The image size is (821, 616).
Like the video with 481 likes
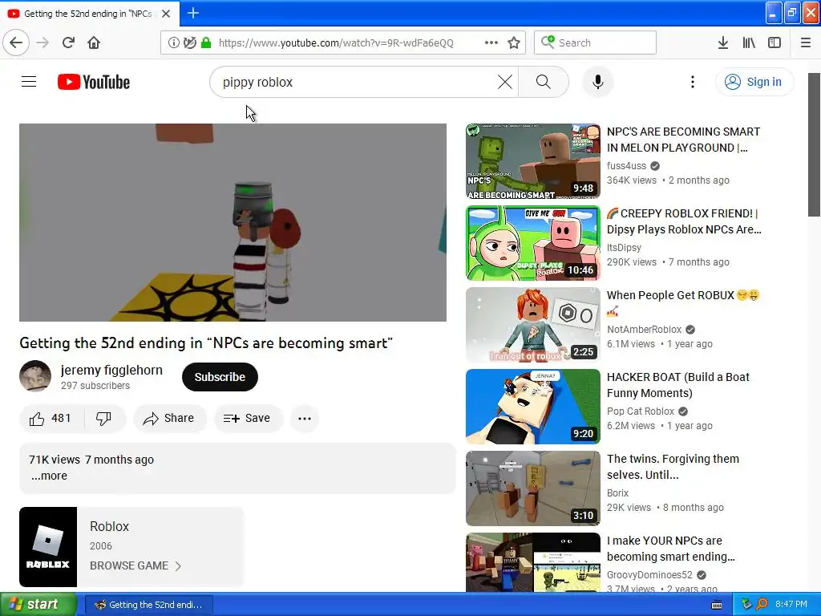(x=51, y=418)
